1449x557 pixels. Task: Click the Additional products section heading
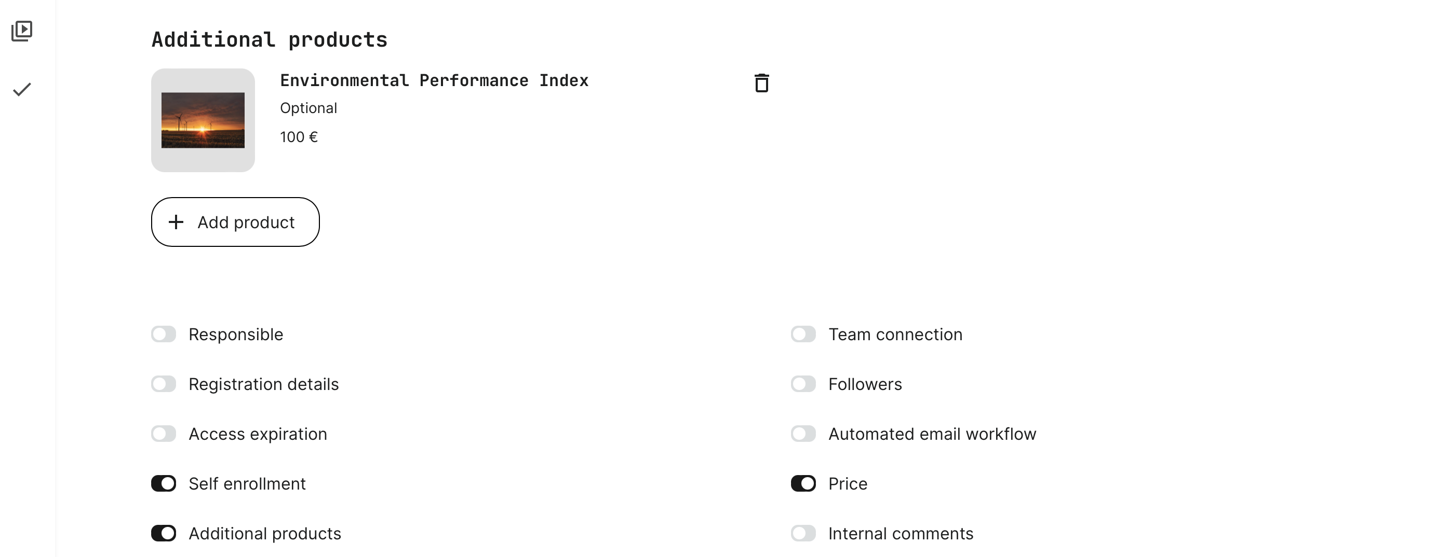269,40
